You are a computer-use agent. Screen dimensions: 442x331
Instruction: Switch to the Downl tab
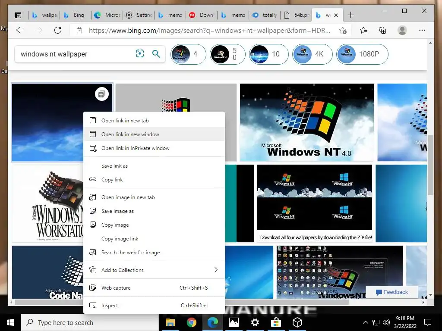pyautogui.click(x=202, y=15)
